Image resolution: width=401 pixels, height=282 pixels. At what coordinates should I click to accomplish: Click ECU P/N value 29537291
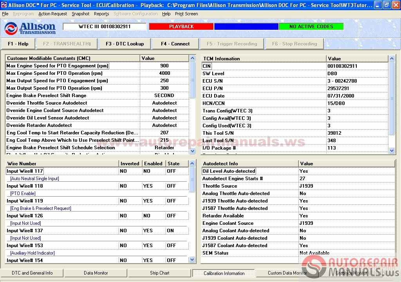[x=338, y=88]
